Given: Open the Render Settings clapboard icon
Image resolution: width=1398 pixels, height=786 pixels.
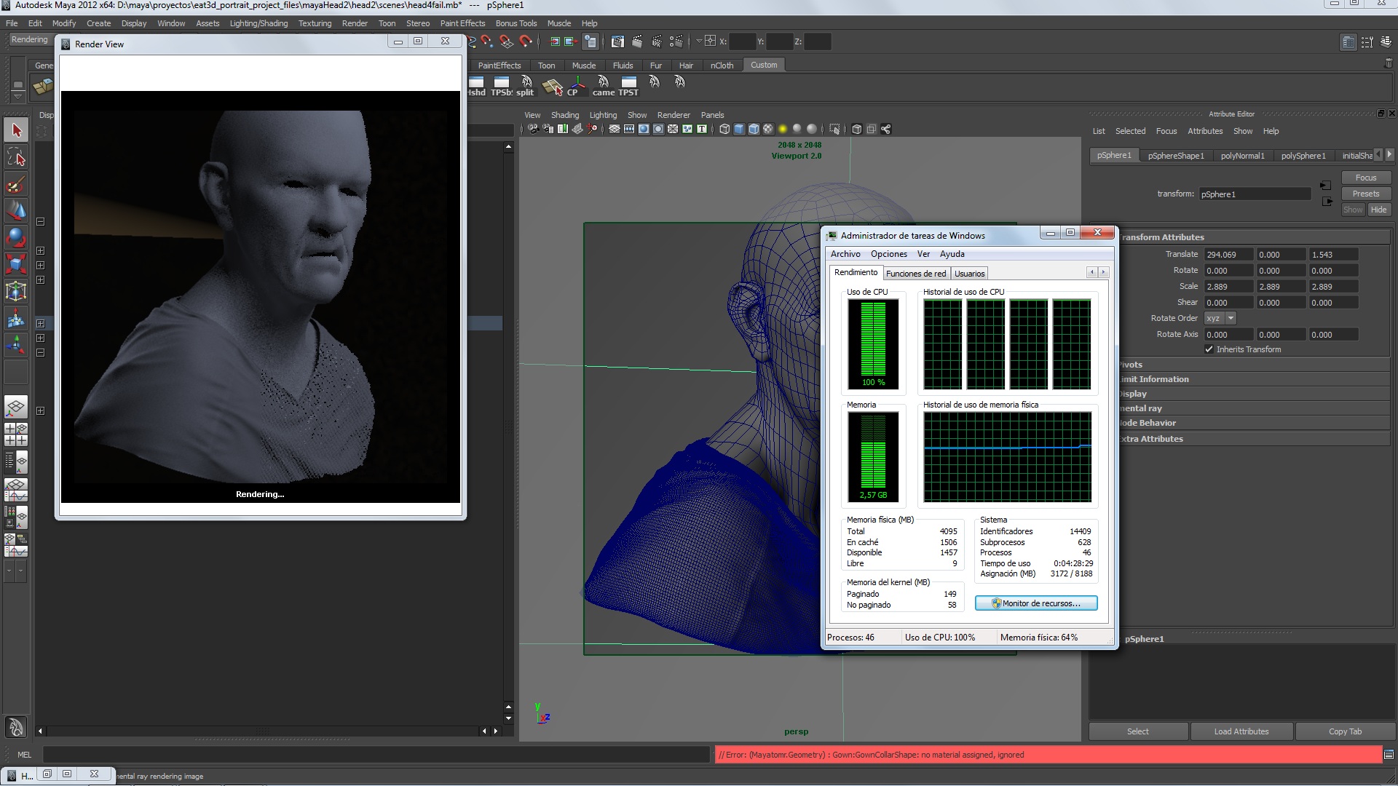Looking at the screenshot, I should pos(676,41).
